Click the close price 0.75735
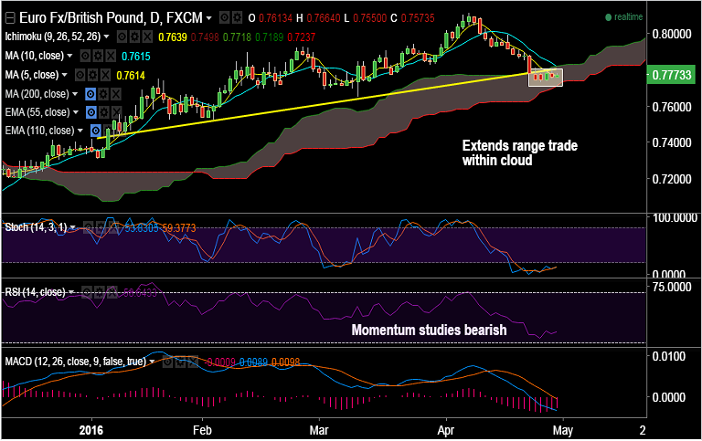 point(418,18)
